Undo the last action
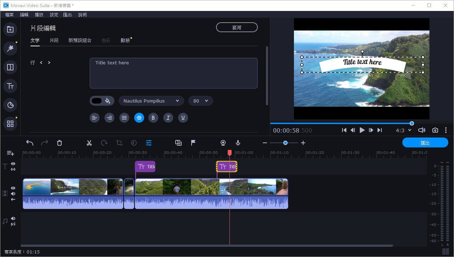This screenshot has height=257, width=454. tap(30, 143)
